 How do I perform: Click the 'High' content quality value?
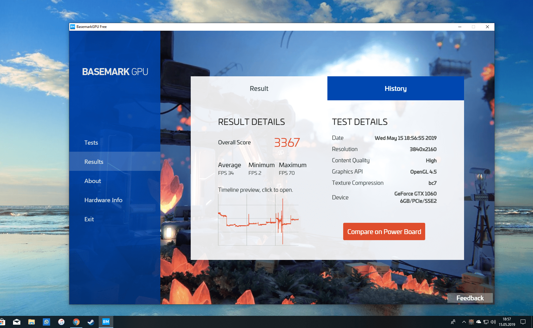pos(431,161)
